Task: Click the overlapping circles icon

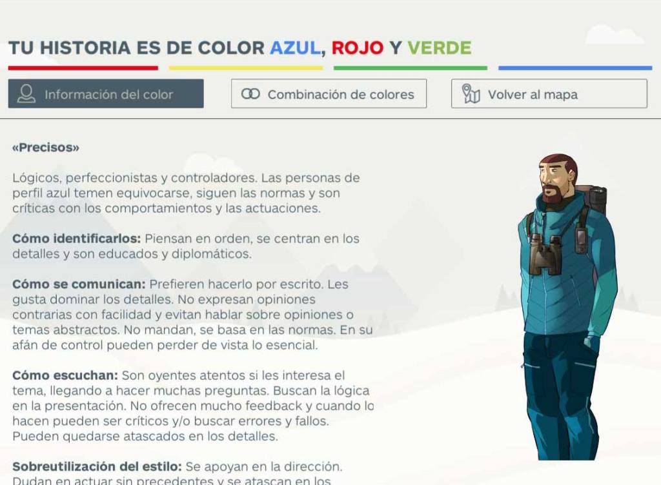Action: point(250,94)
